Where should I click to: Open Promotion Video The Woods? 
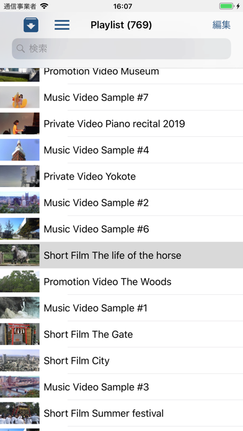click(x=122, y=282)
